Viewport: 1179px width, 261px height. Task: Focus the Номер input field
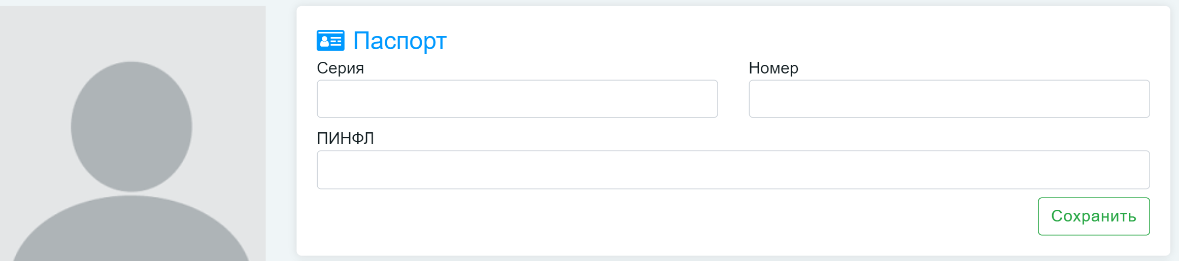tap(949, 99)
